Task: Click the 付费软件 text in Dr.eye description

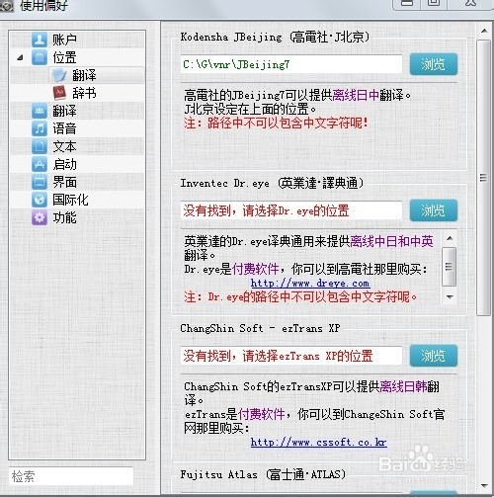Action: pyautogui.click(x=256, y=270)
